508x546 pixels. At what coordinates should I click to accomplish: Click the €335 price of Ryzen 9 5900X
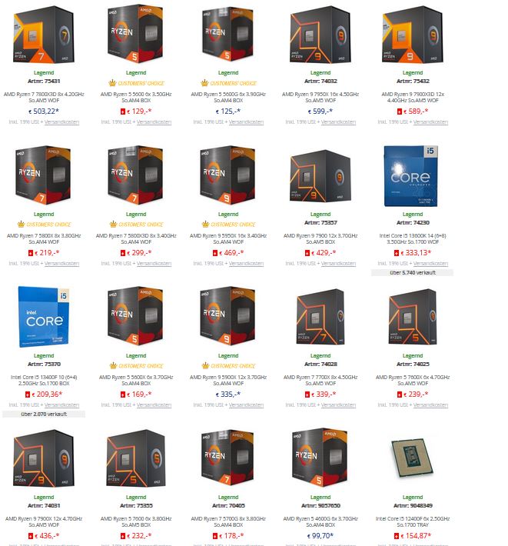pyautogui.click(x=228, y=395)
